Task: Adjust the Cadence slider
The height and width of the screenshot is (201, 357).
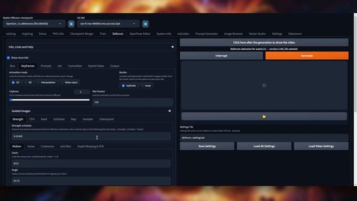Action: coord(50,100)
